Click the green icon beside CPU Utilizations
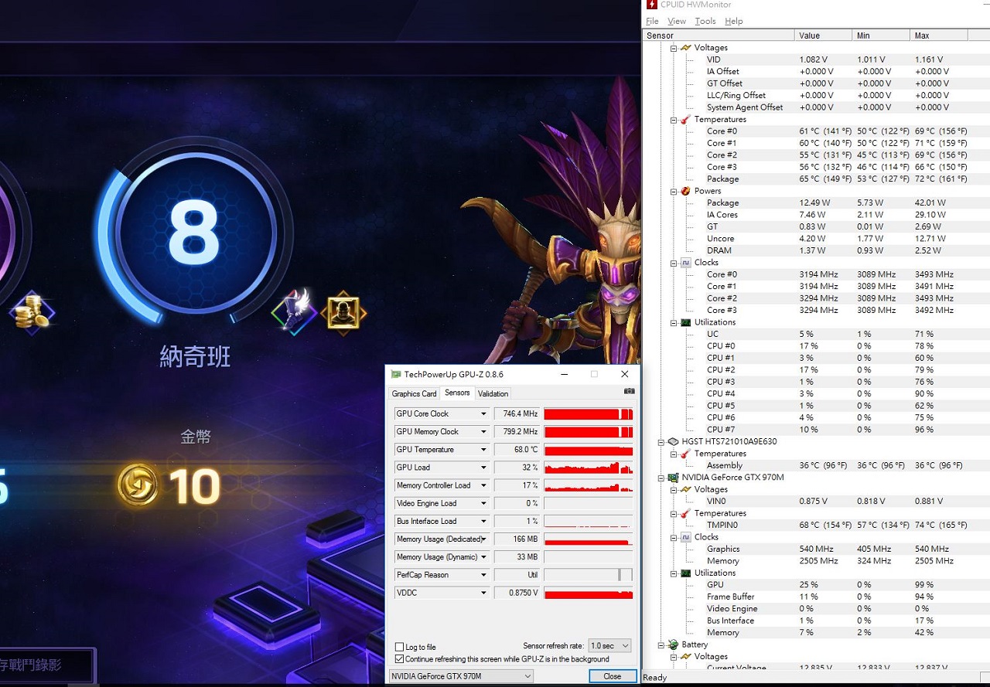990x687 pixels. [685, 322]
